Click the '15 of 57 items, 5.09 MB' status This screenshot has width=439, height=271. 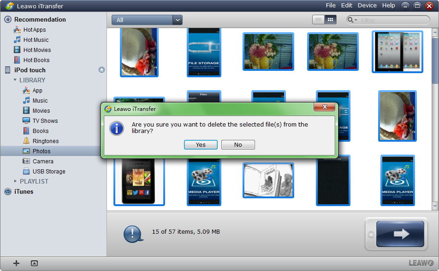coord(186,231)
